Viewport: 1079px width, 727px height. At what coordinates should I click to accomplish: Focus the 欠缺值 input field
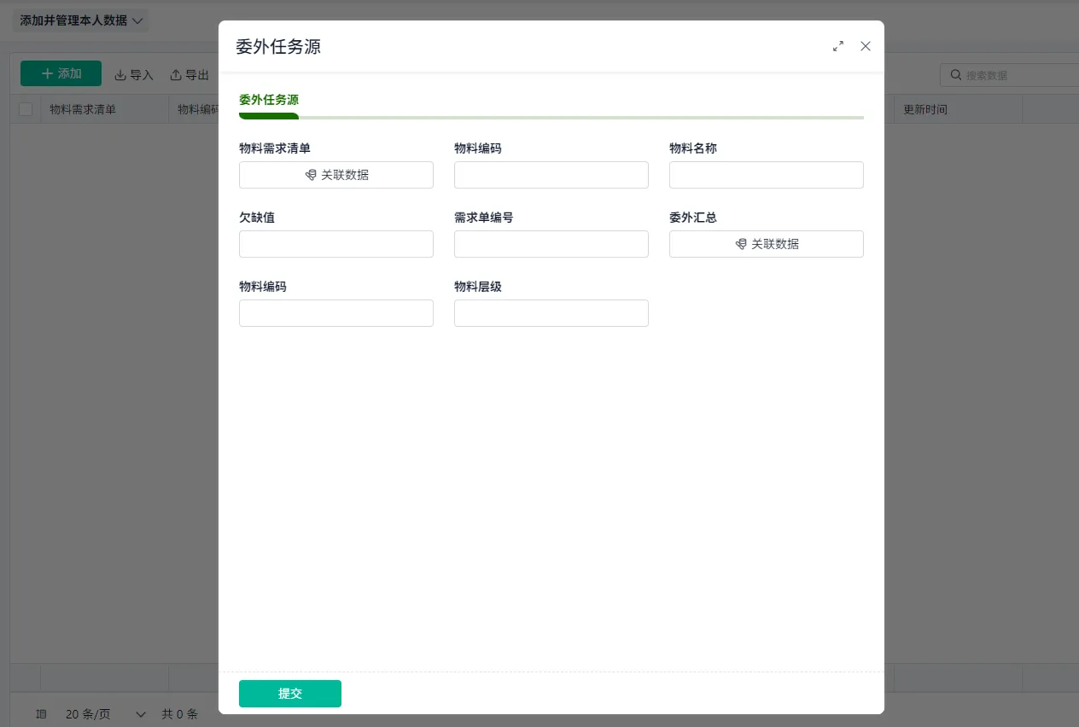(336, 244)
